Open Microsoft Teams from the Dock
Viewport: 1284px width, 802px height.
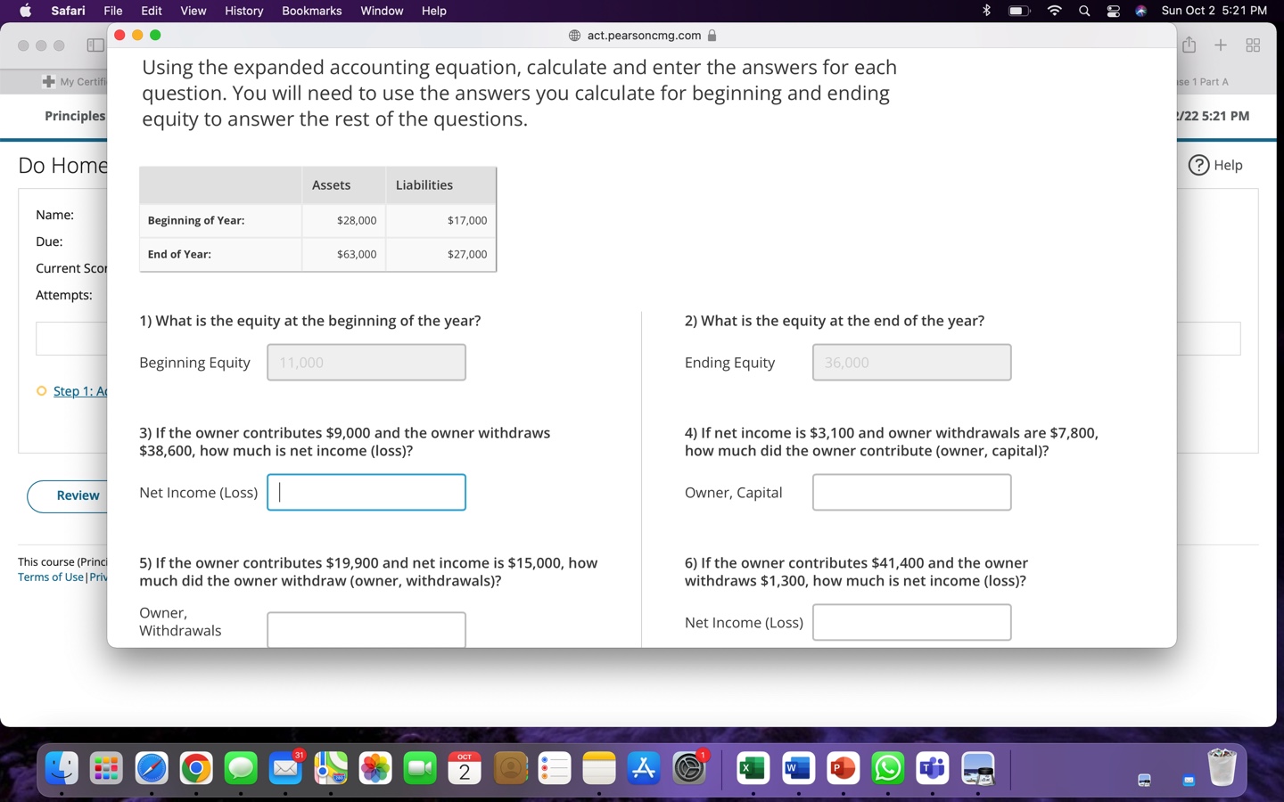tap(932, 767)
